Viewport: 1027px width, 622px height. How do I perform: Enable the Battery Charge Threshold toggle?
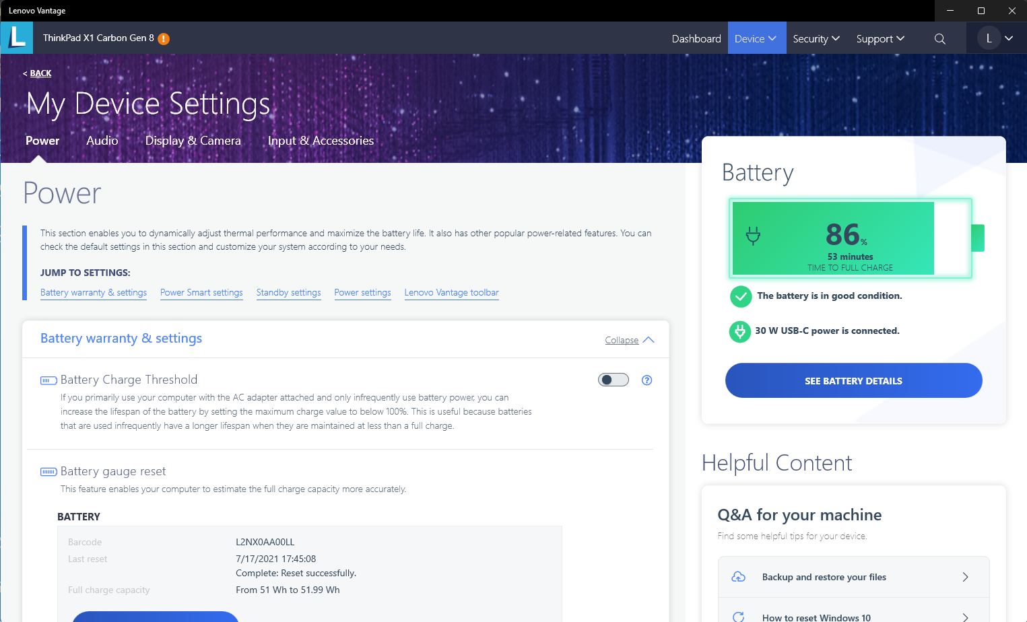coord(613,380)
